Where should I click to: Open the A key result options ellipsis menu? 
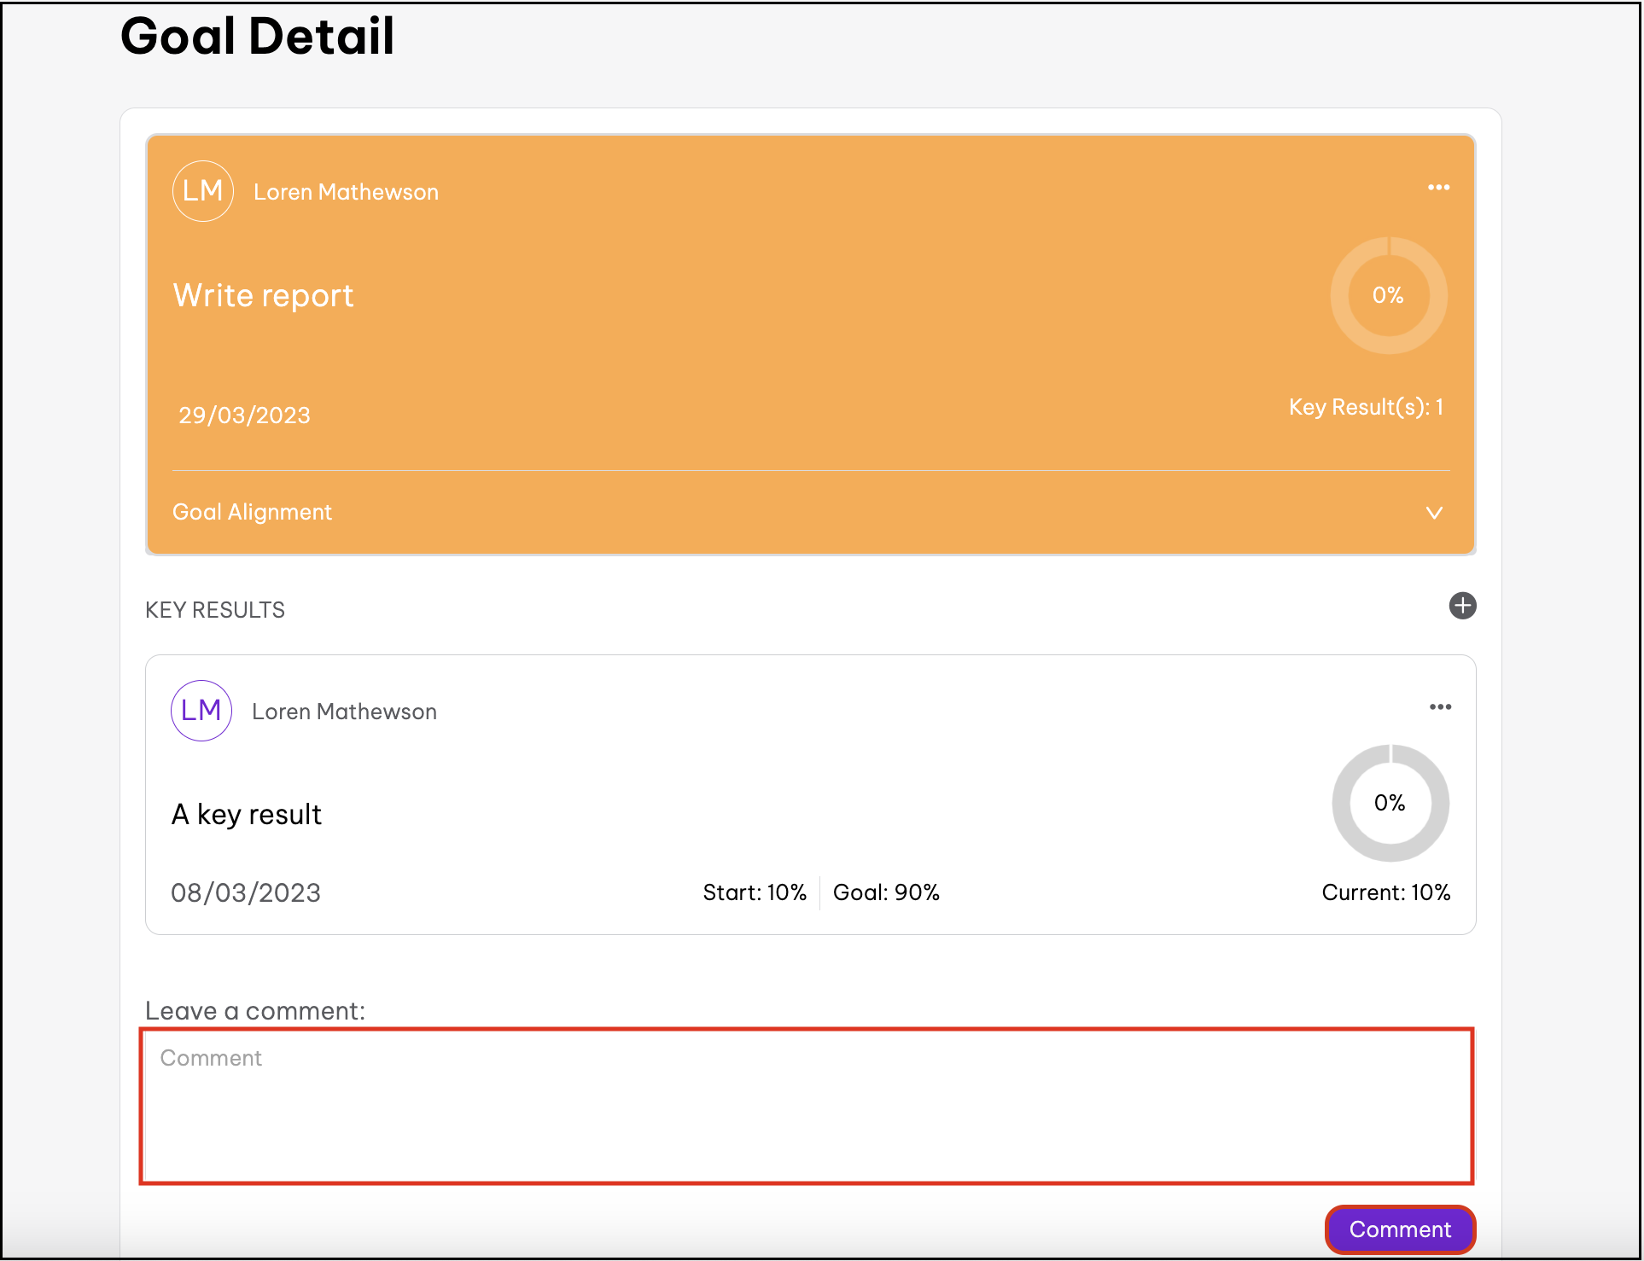[x=1440, y=707]
